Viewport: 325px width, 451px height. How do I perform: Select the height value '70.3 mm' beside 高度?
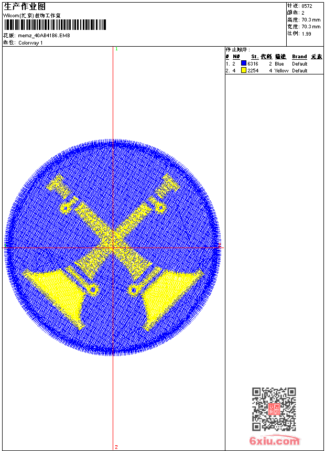311,20
